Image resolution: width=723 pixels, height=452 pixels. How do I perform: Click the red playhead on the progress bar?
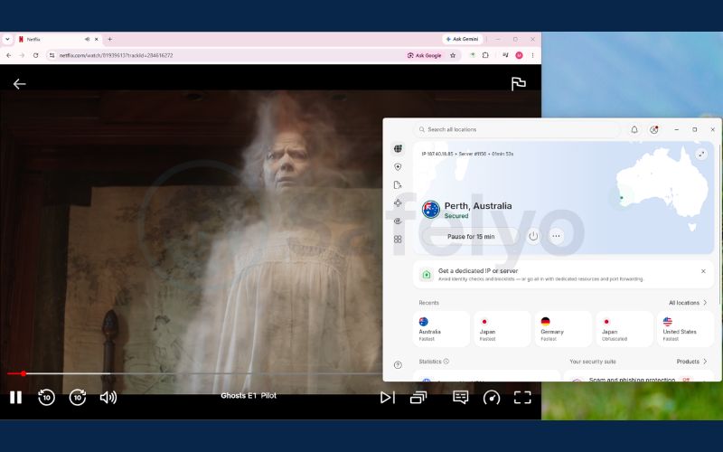(x=23, y=373)
